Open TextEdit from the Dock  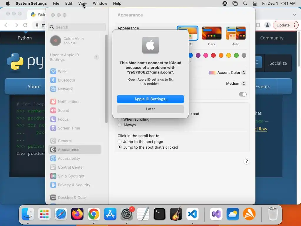143,214
